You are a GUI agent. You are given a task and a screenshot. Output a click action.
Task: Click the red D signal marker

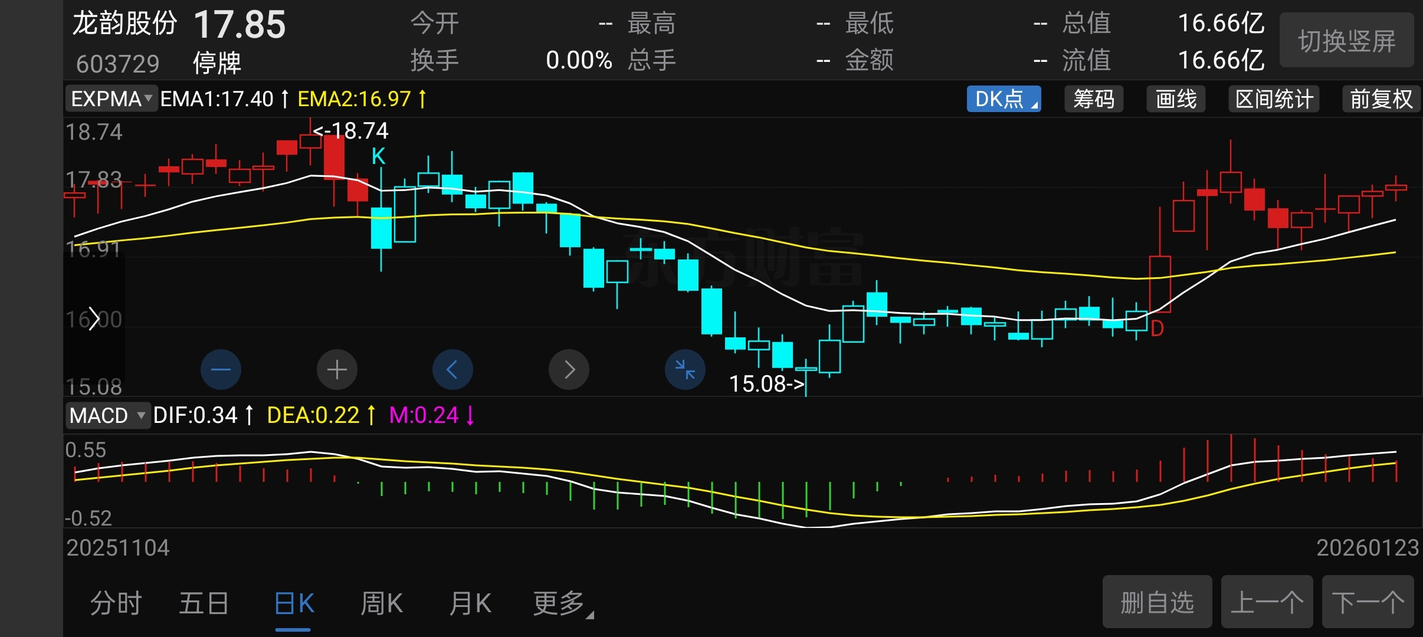pyautogui.click(x=1157, y=329)
